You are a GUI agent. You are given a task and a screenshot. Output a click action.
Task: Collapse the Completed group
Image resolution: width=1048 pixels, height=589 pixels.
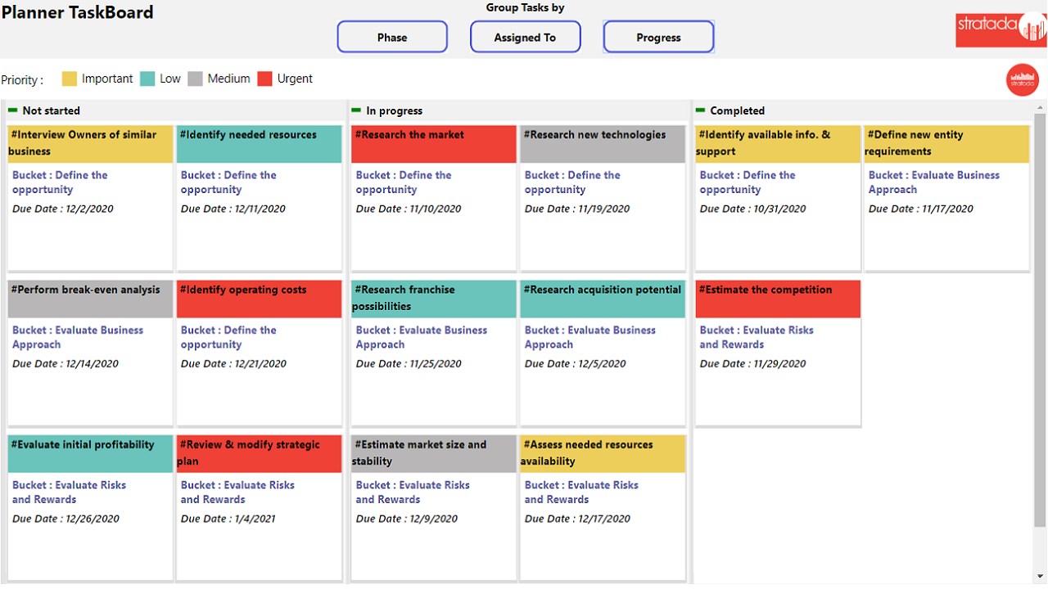tap(700, 110)
